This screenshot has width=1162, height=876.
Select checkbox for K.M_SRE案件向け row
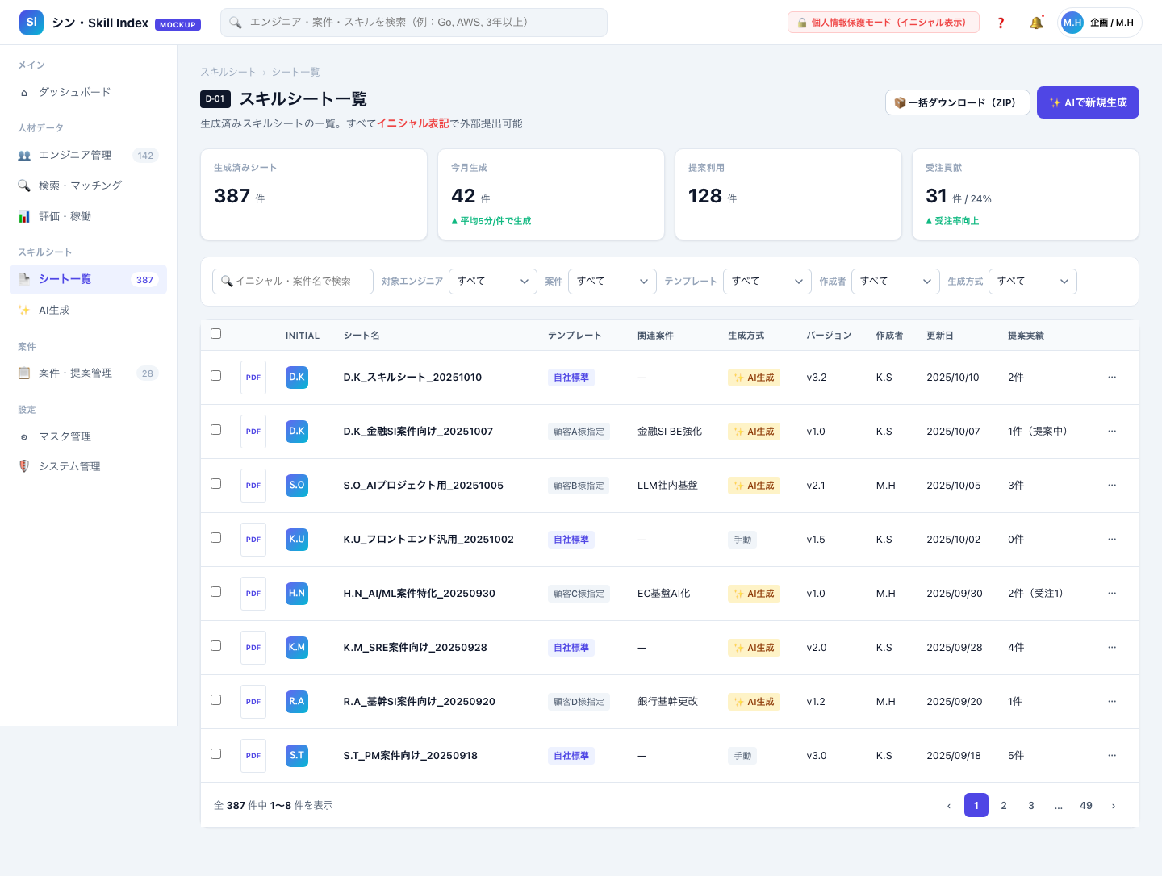pos(215,646)
